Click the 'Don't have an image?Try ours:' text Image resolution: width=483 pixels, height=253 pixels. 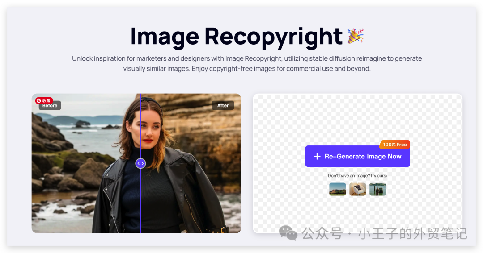(x=357, y=176)
